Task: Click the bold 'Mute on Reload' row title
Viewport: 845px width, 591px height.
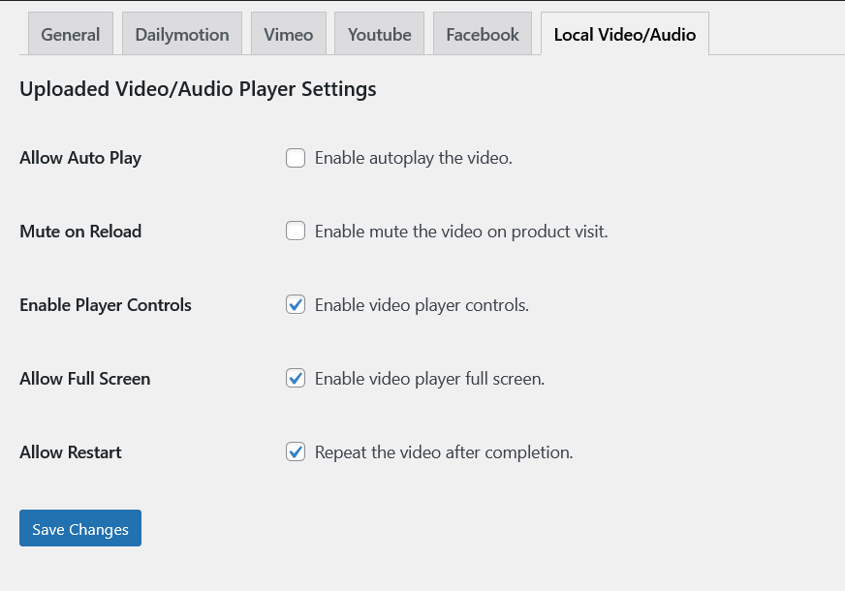Action: (x=80, y=232)
